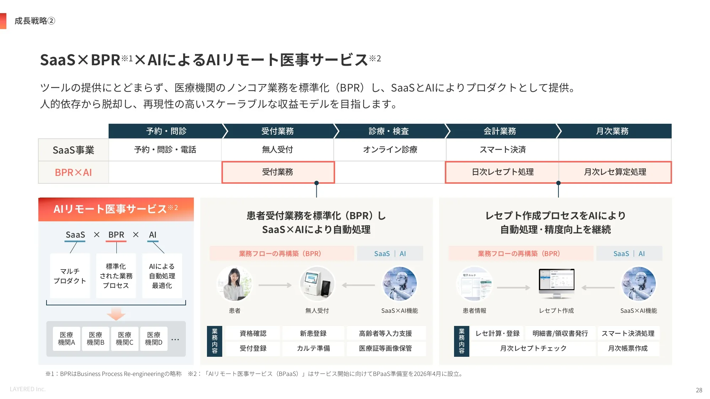This screenshot has width=710, height=399.
Task: Click the 資格確認 task box
Action: click(253, 333)
